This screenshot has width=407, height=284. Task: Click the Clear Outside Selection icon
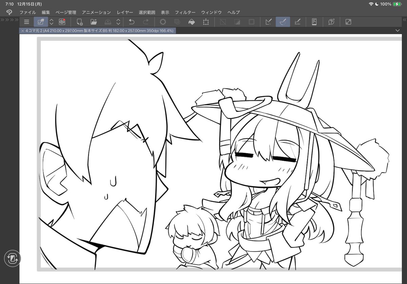177,22
